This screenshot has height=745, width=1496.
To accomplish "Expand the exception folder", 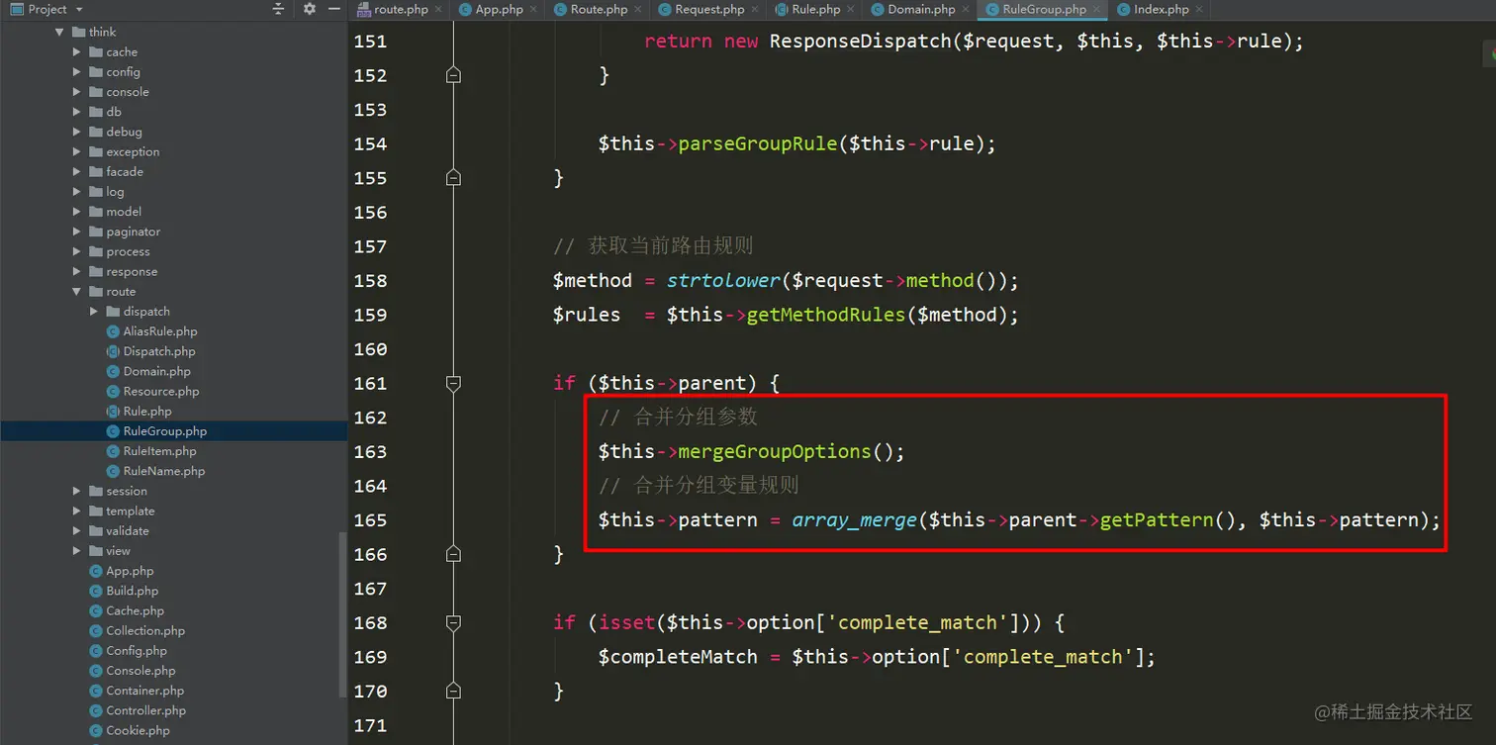I will coord(77,151).
